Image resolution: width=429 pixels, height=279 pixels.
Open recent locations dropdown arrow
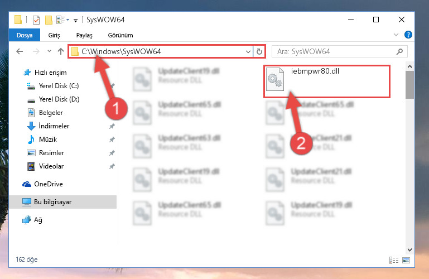[x=49, y=51]
